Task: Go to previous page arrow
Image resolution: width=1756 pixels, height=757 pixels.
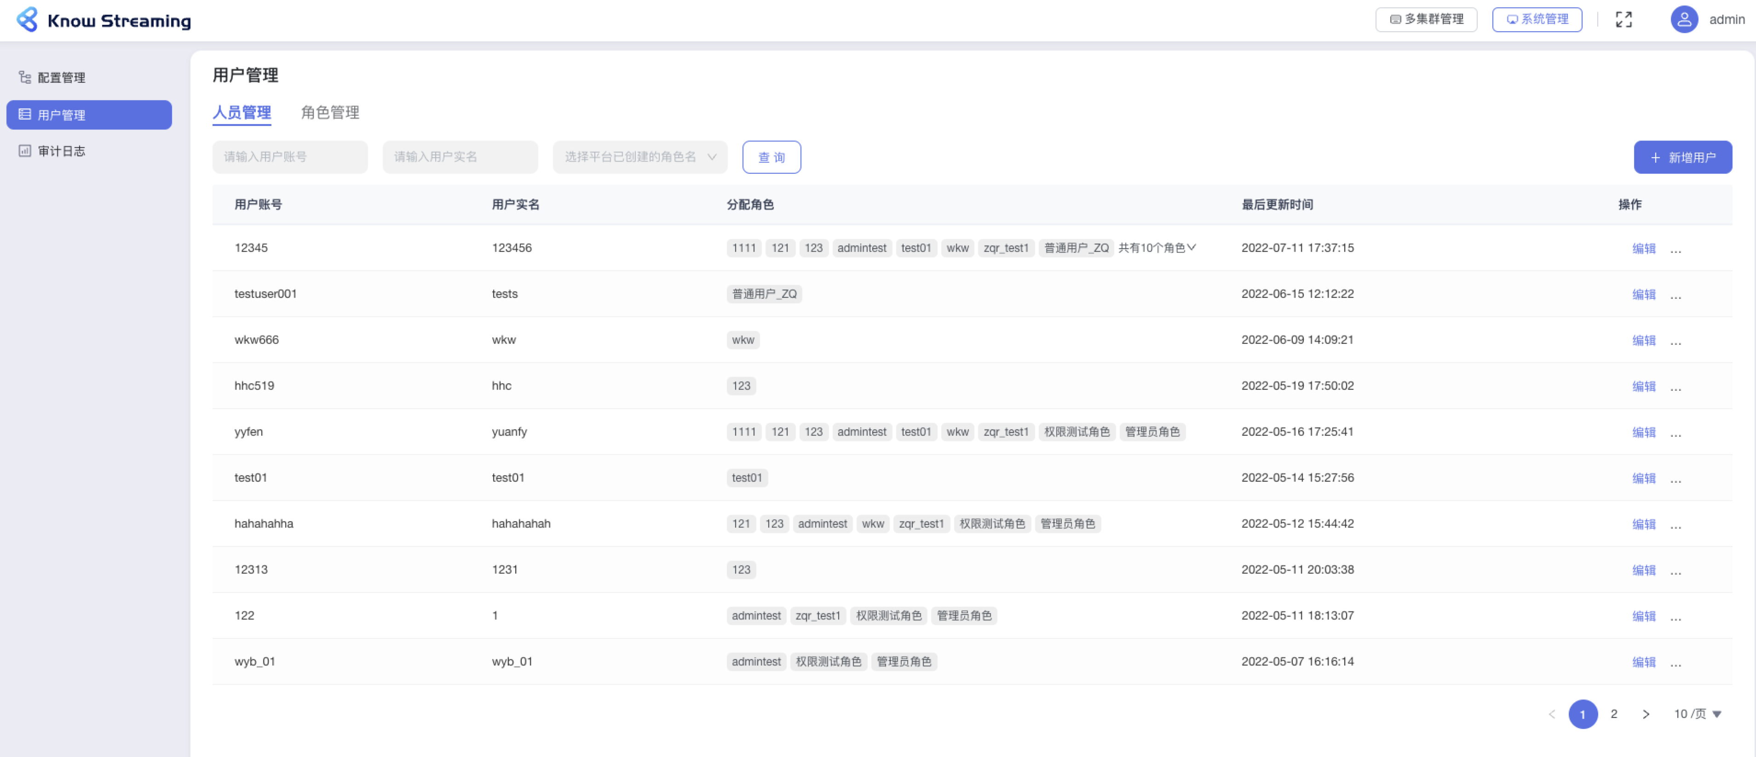Action: (x=1551, y=714)
